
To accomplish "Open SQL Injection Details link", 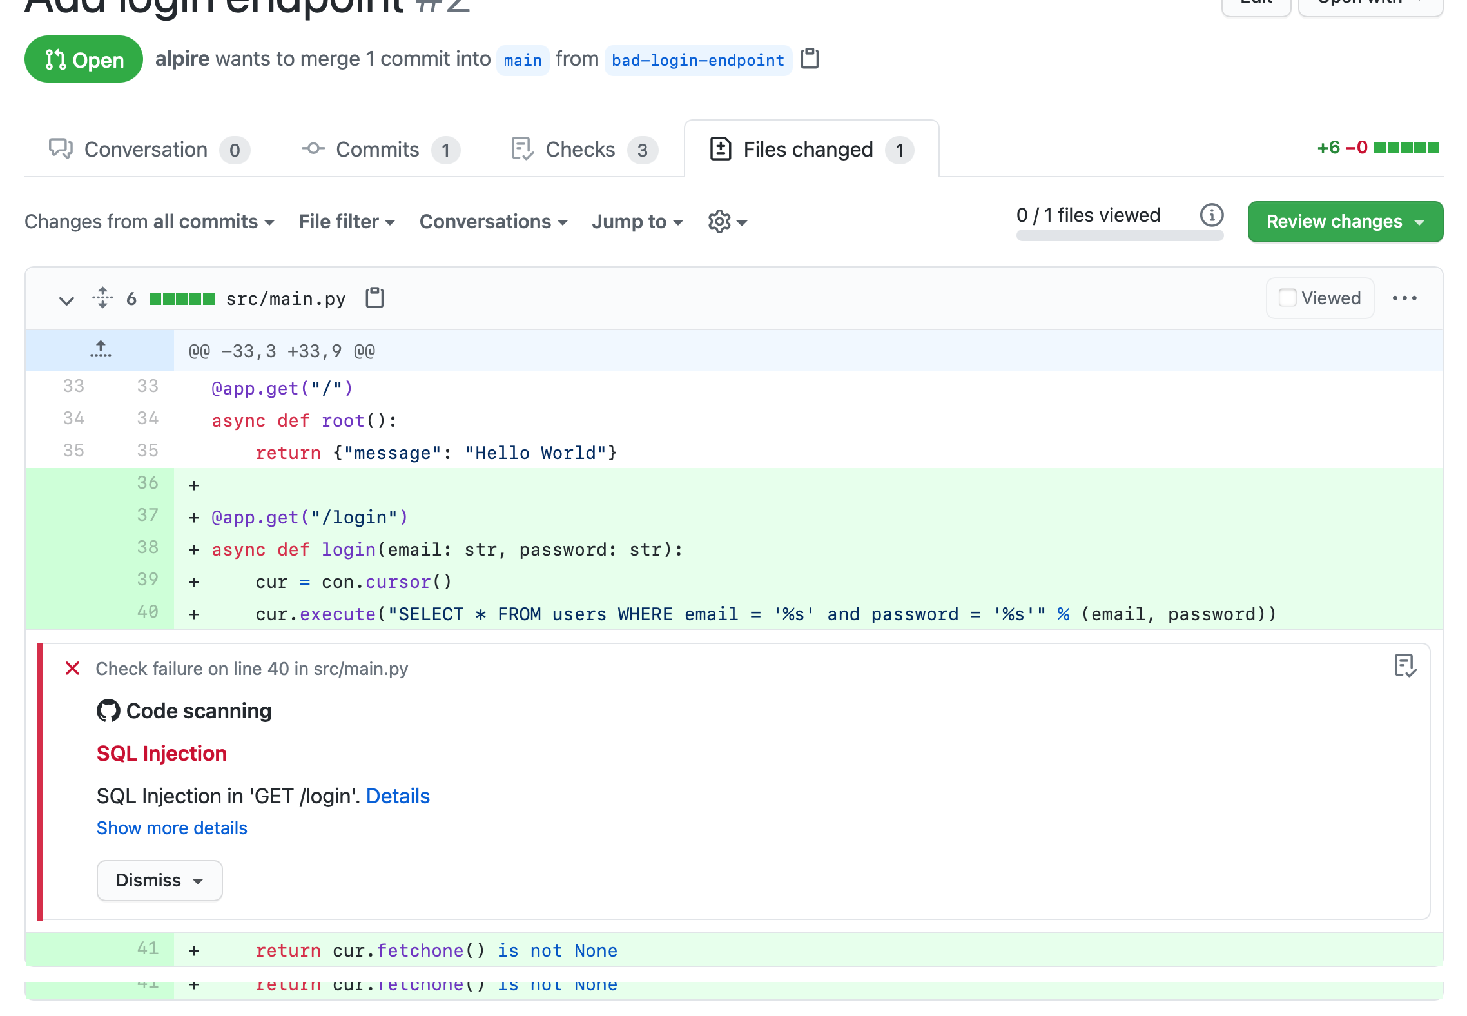I will tap(398, 796).
